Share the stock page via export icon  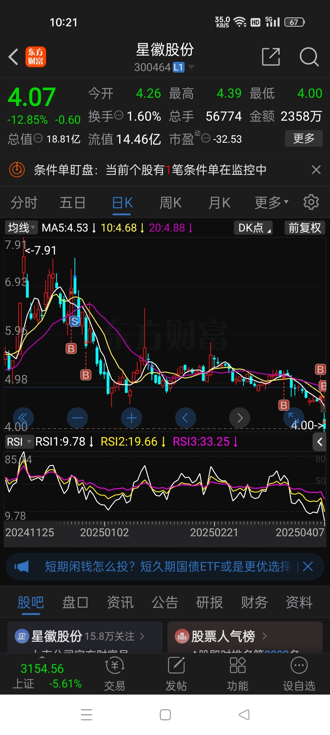pyautogui.click(x=271, y=57)
